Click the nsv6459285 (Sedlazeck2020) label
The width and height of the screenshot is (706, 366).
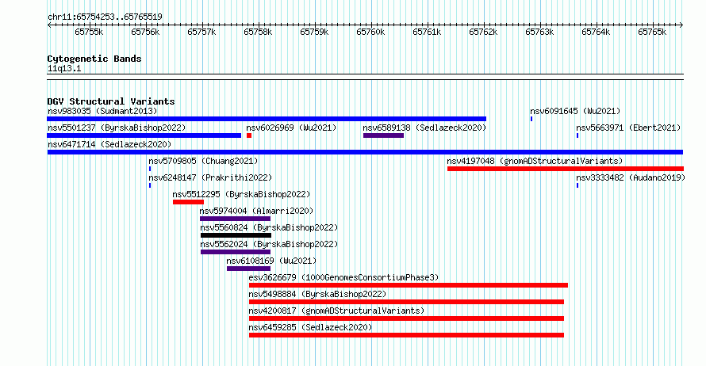(x=310, y=327)
